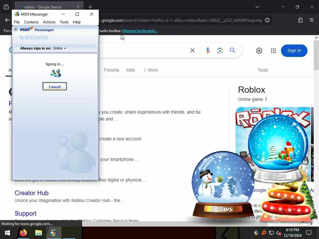
Task: Open the options dots next to 'Online game' in the Roblox panel
Action: point(266,99)
